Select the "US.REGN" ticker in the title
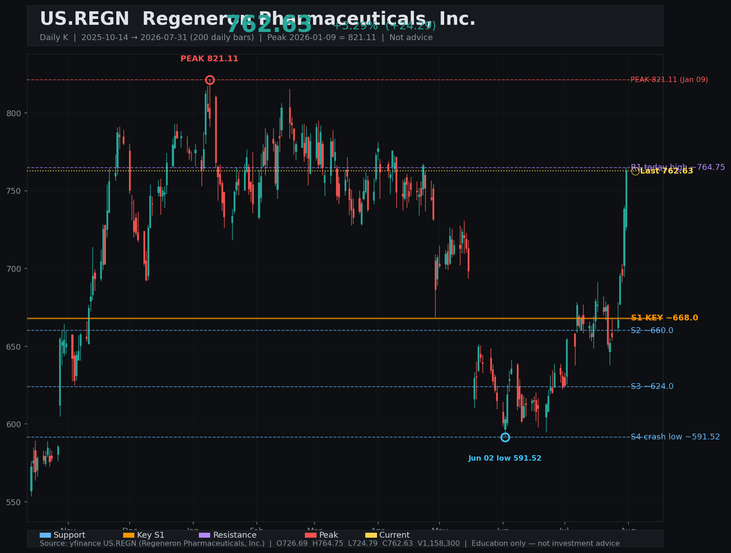 coord(85,19)
